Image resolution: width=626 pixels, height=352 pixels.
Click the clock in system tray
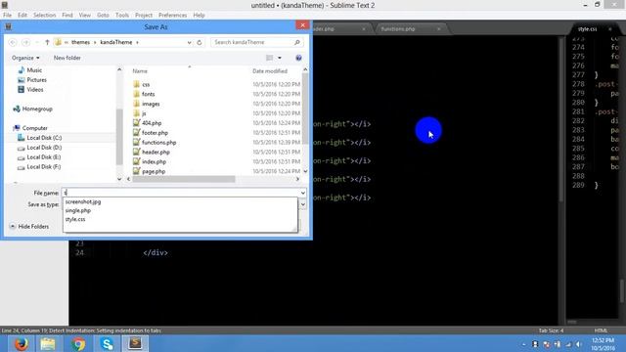click(603, 343)
